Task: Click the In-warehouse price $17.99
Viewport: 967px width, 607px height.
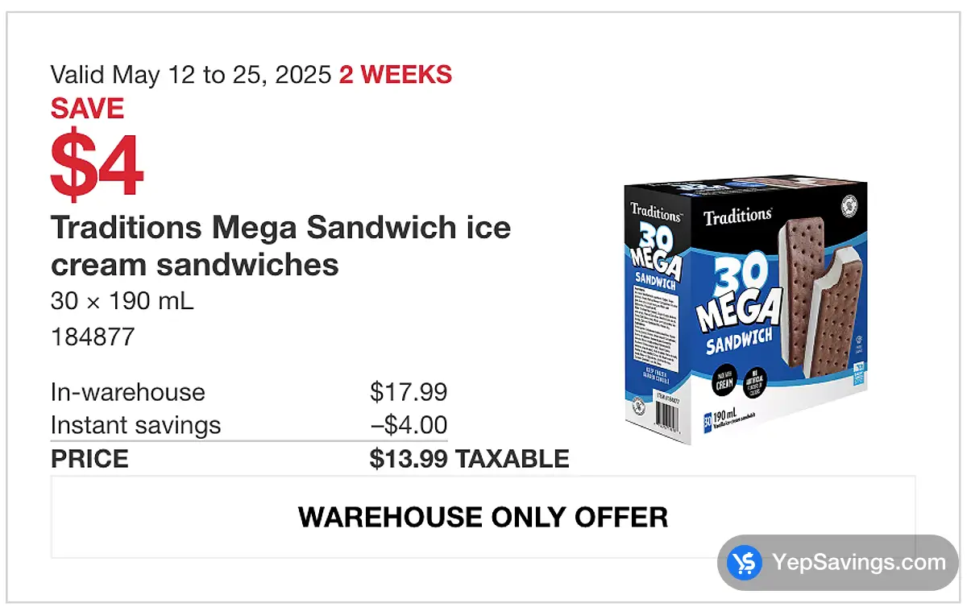Action: click(x=409, y=392)
